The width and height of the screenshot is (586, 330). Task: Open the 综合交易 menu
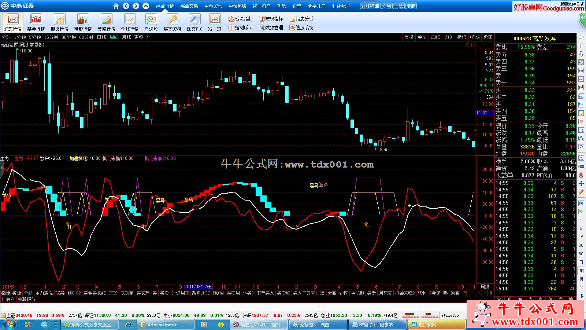(189, 6)
